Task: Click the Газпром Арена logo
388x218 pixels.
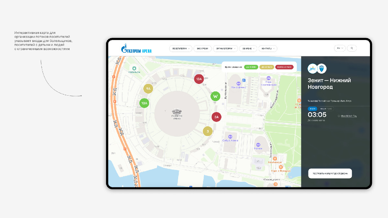Action: pyautogui.click(x=136, y=49)
